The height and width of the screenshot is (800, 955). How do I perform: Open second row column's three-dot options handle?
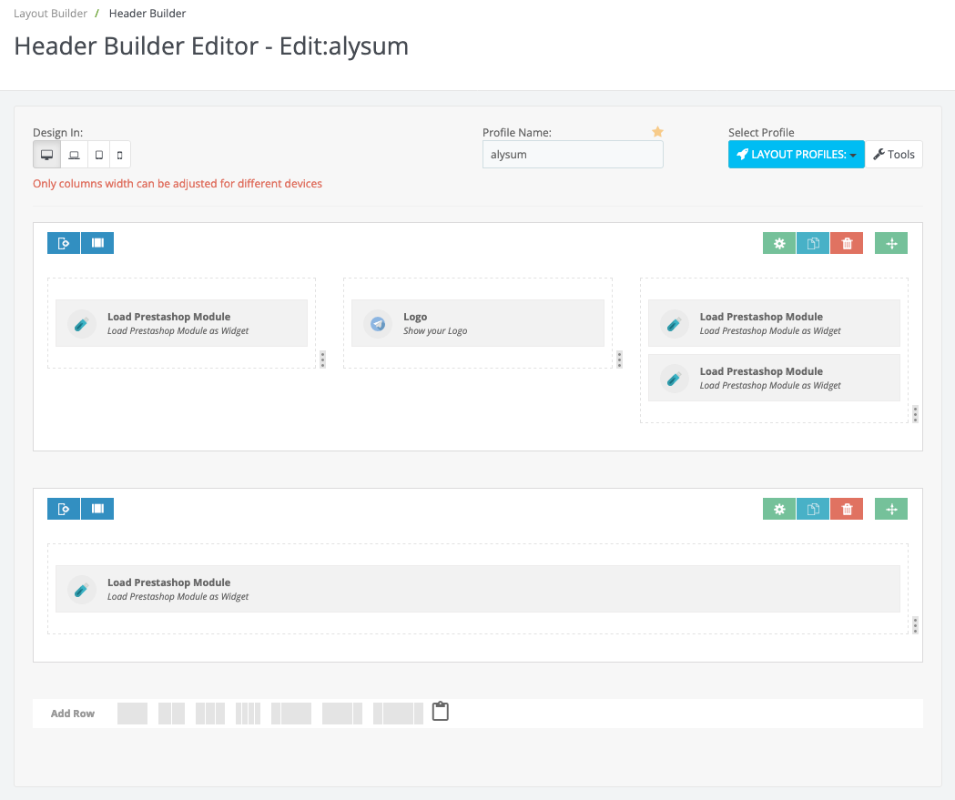click(x=915, y=625)
